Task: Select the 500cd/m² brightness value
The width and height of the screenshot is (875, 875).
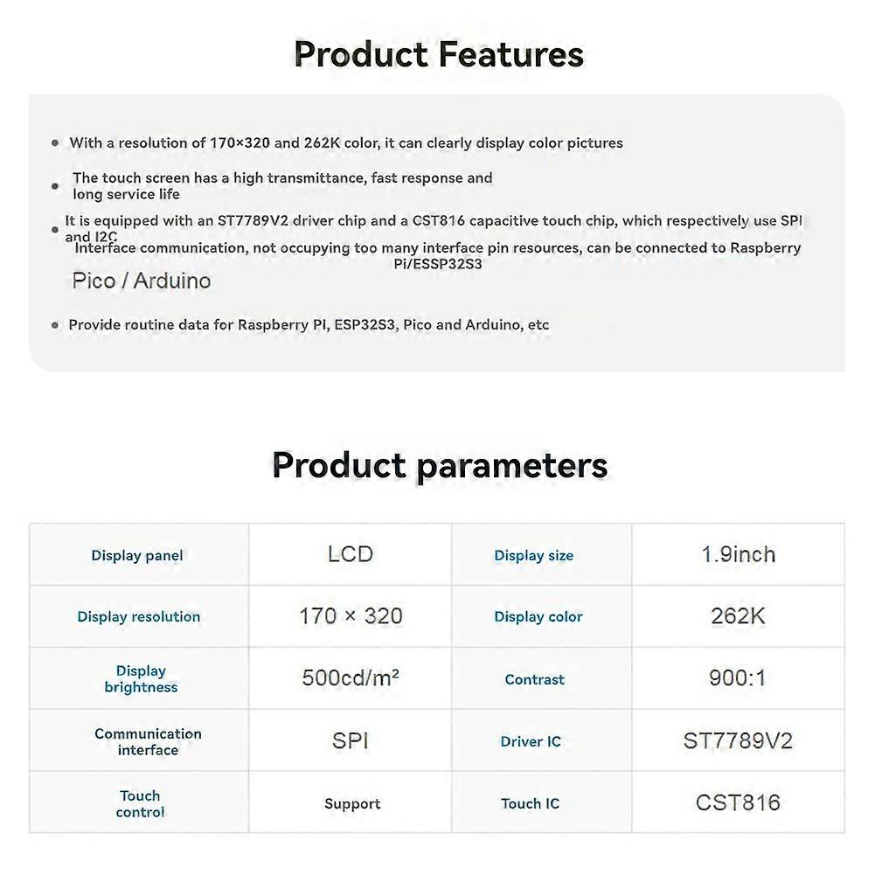Action: (351, 678)
